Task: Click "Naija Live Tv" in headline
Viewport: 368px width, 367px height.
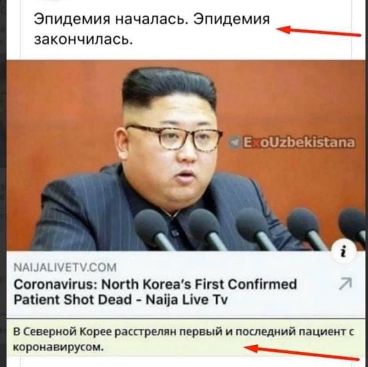Action: point(187,299)
